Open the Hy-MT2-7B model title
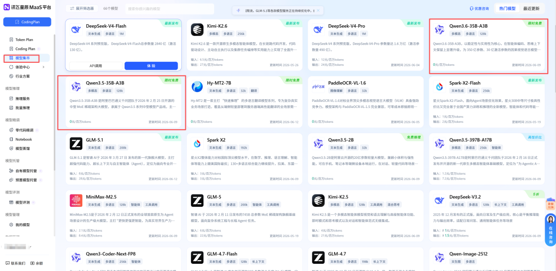This screenshot has width=556, height=271. click(x=219, y=83)
